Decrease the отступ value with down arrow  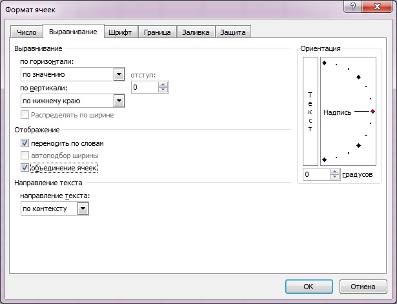pos(163,90)
